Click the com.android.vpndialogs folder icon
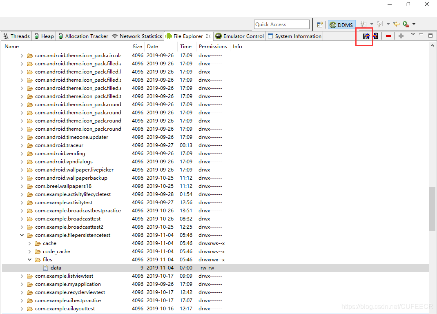This screenshot has height=314, width=437. [x=30, y=162]
